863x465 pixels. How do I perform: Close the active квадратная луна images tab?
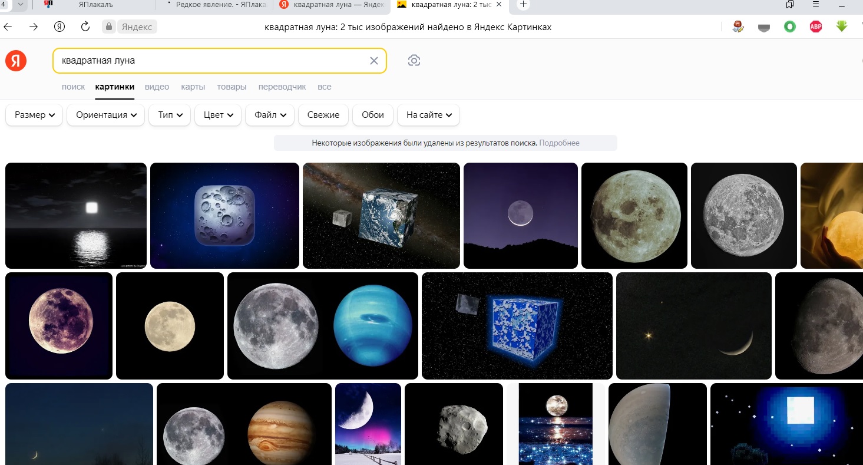click(500, 5)
